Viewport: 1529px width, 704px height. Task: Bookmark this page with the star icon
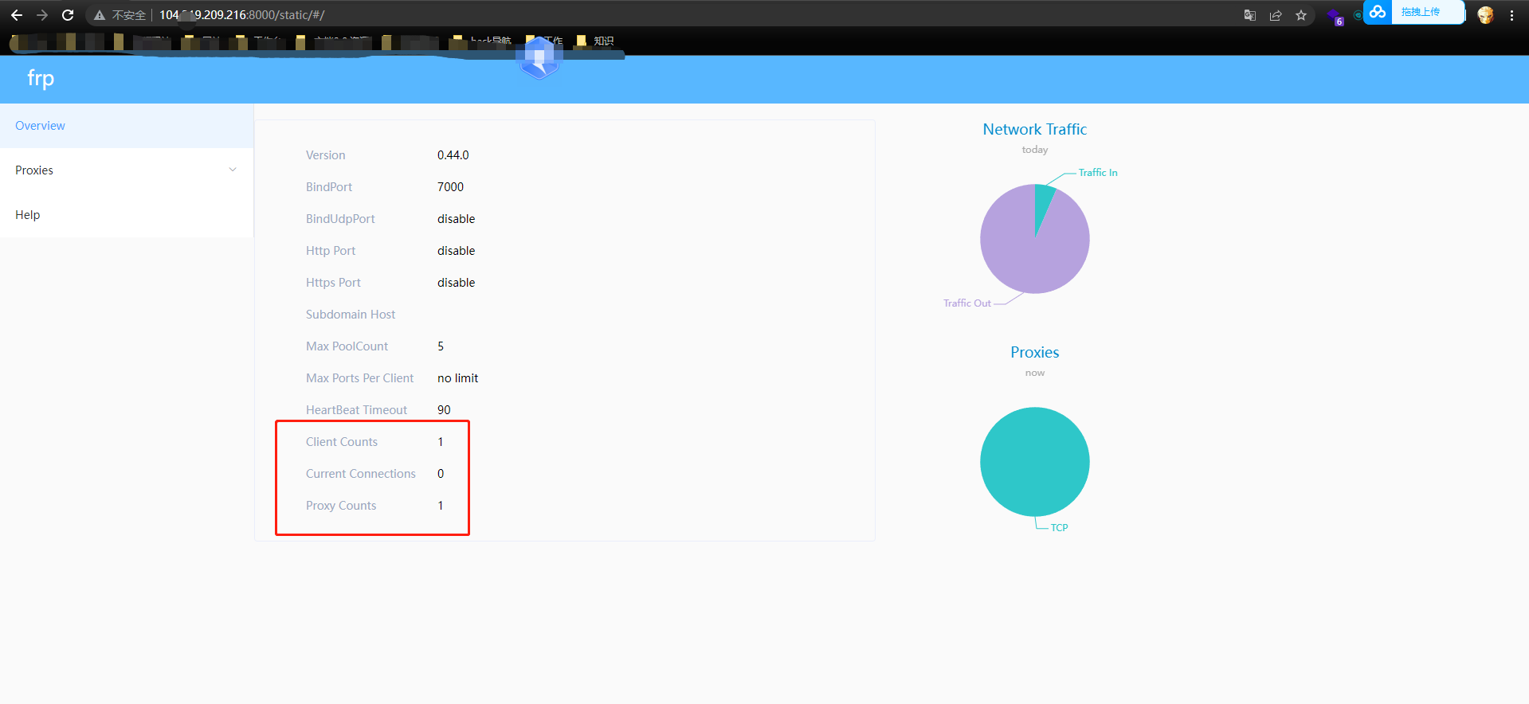click(1301, 15)
